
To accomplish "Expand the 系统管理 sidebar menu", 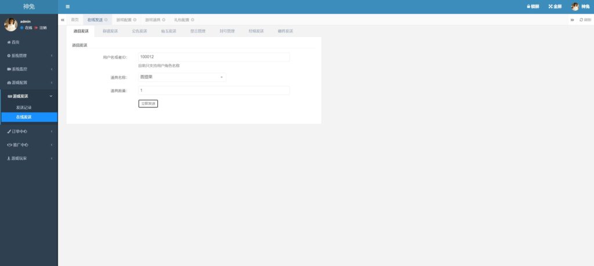I will click(x=29, y=56).
